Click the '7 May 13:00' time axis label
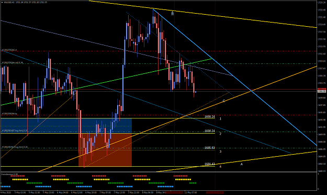This screenshot has width=327, height=195. click(x=119, y=192)
